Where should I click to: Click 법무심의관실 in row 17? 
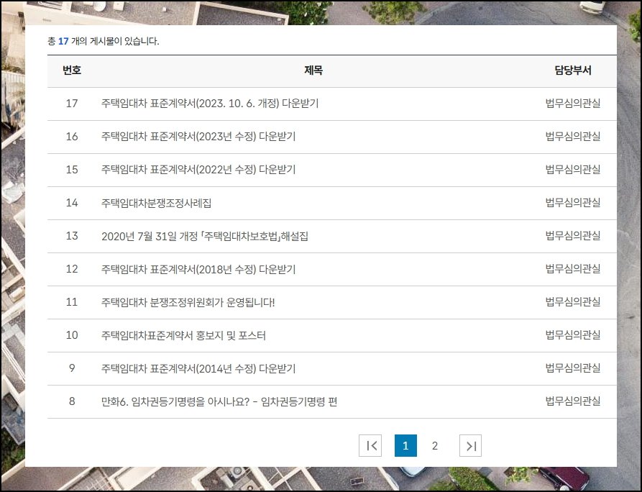pos(573,104)
